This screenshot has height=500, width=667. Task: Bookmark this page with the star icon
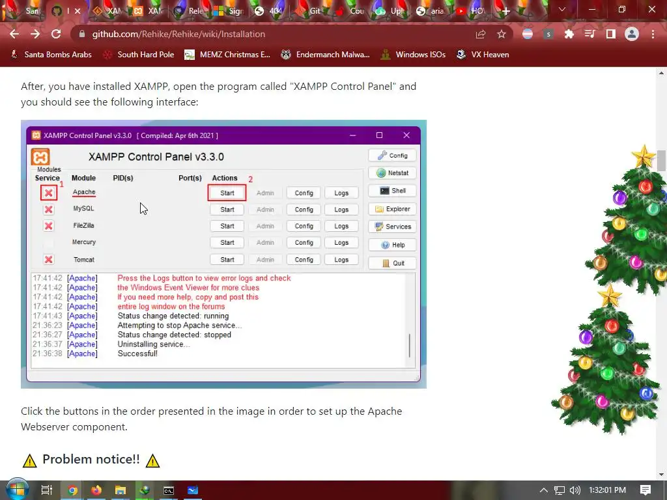point(502,34)
